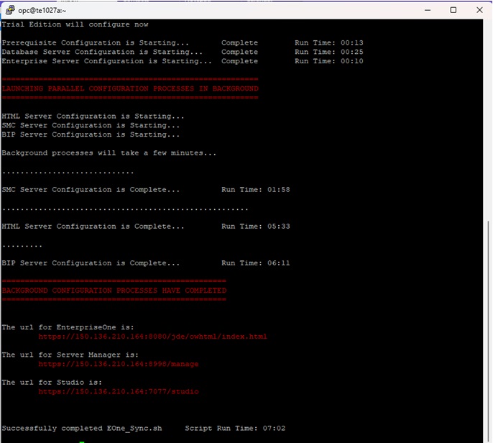493x443 pixels.
Task: Close the PuTTY terminal window
Action: pos(479,10)
